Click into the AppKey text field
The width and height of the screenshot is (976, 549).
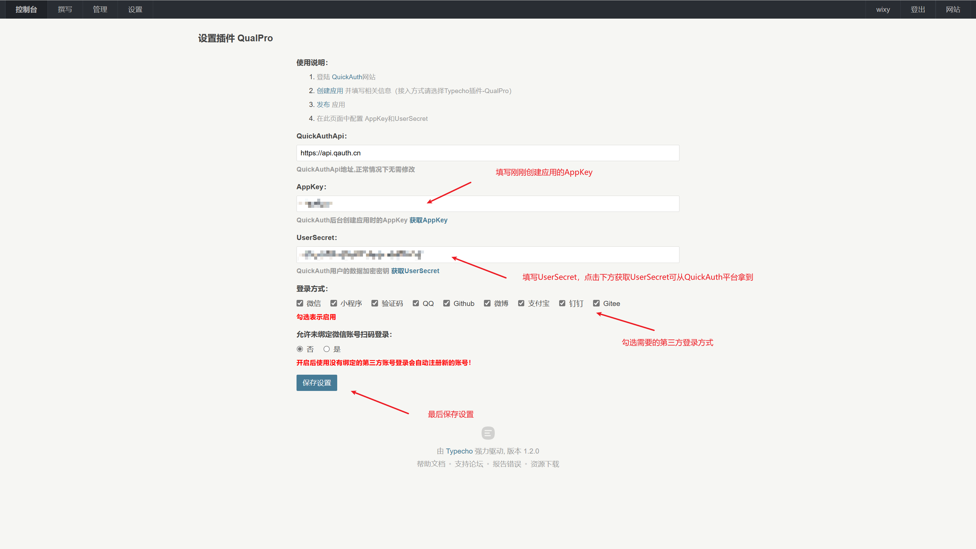pos(487,204)
